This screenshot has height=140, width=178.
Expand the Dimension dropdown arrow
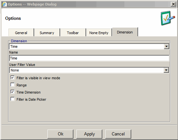166,46
